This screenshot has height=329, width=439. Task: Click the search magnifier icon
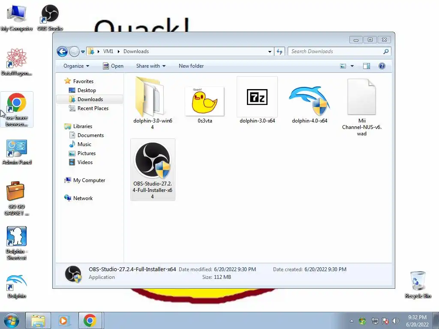click(386, 51)
